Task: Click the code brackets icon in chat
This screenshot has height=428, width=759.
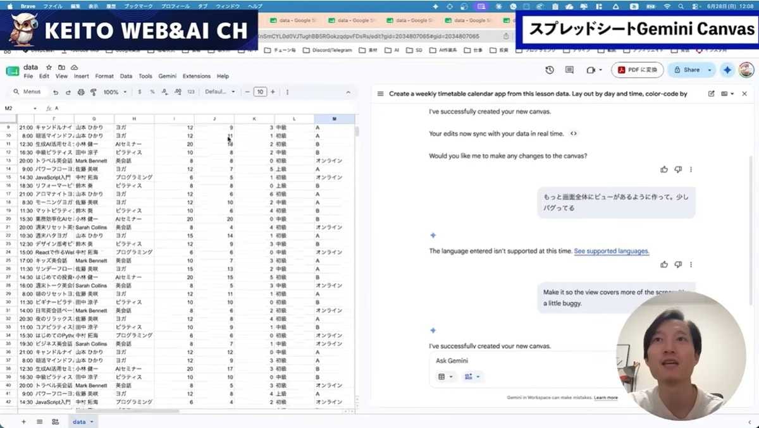Action: click(573, 134)
